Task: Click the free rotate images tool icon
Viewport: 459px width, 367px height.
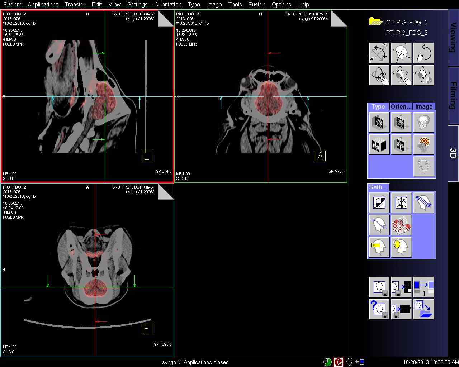Action: (379, 53)
